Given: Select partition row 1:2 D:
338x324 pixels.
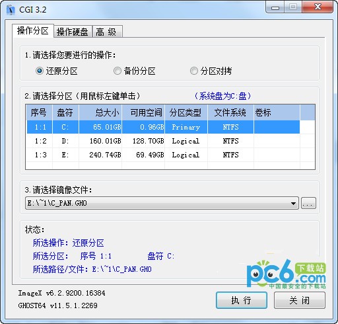Looking at the screenshot, I should click(163, 141).
